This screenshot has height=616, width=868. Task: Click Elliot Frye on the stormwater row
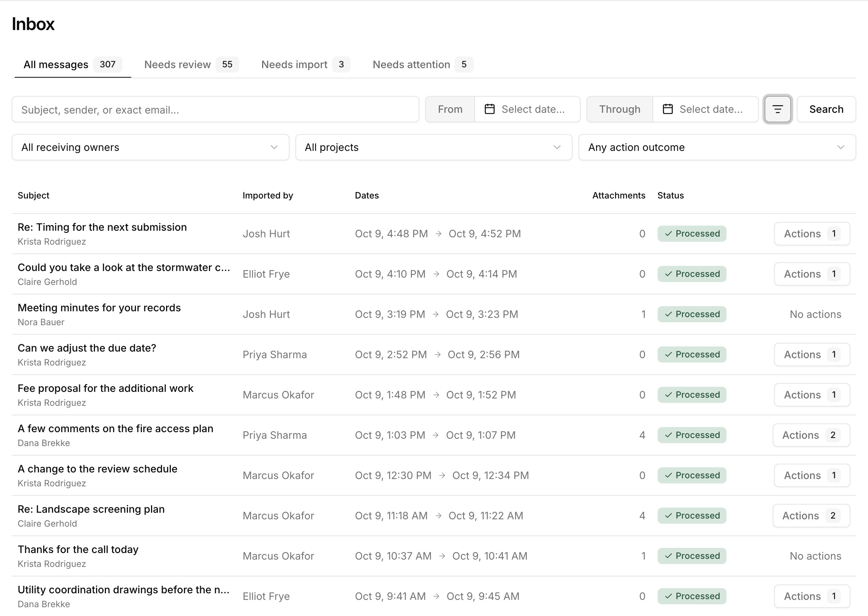(x=266, y=274)
